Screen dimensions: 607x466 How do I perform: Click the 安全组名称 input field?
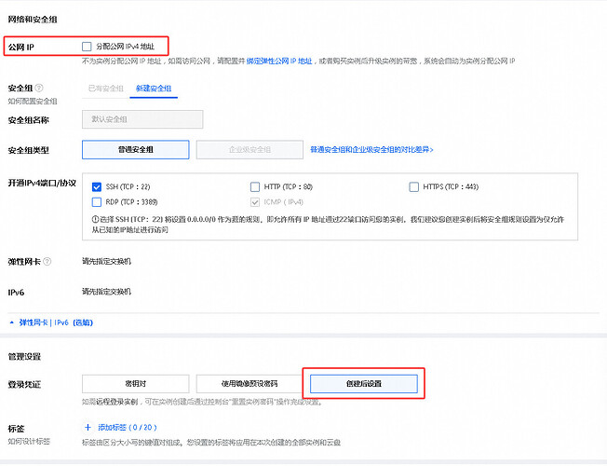pyautogui.click(x=142, y=119)
